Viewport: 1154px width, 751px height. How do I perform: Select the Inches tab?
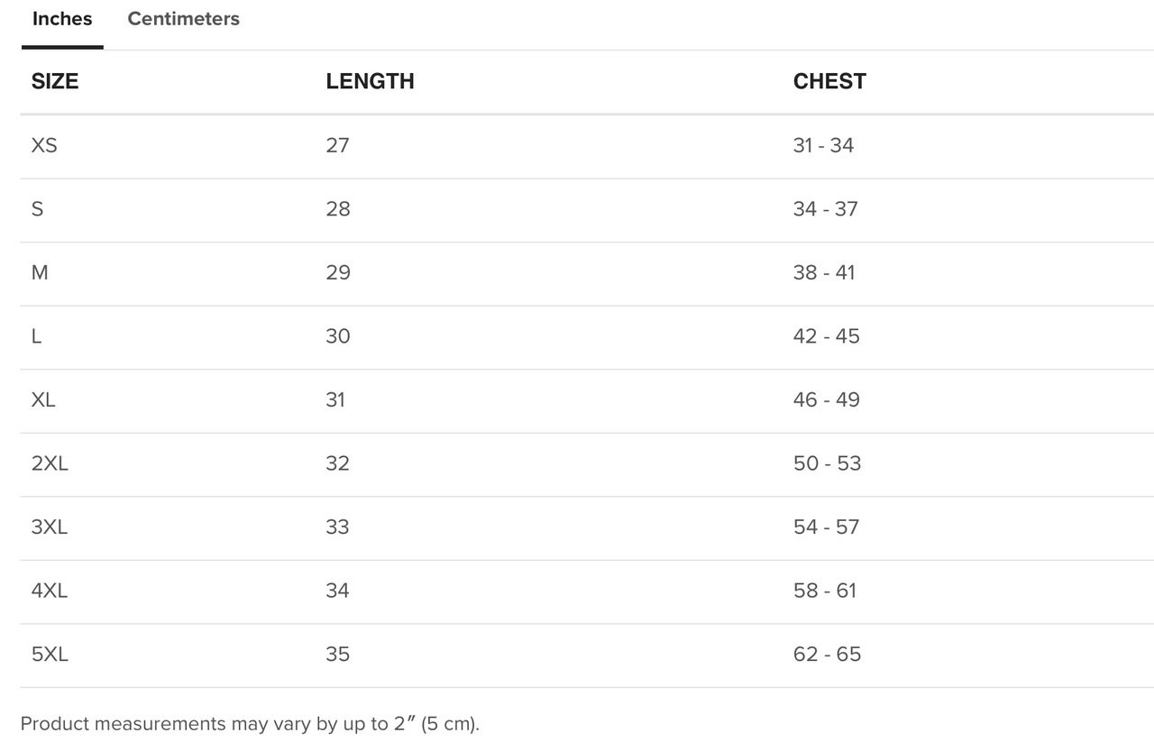[62, 19]
